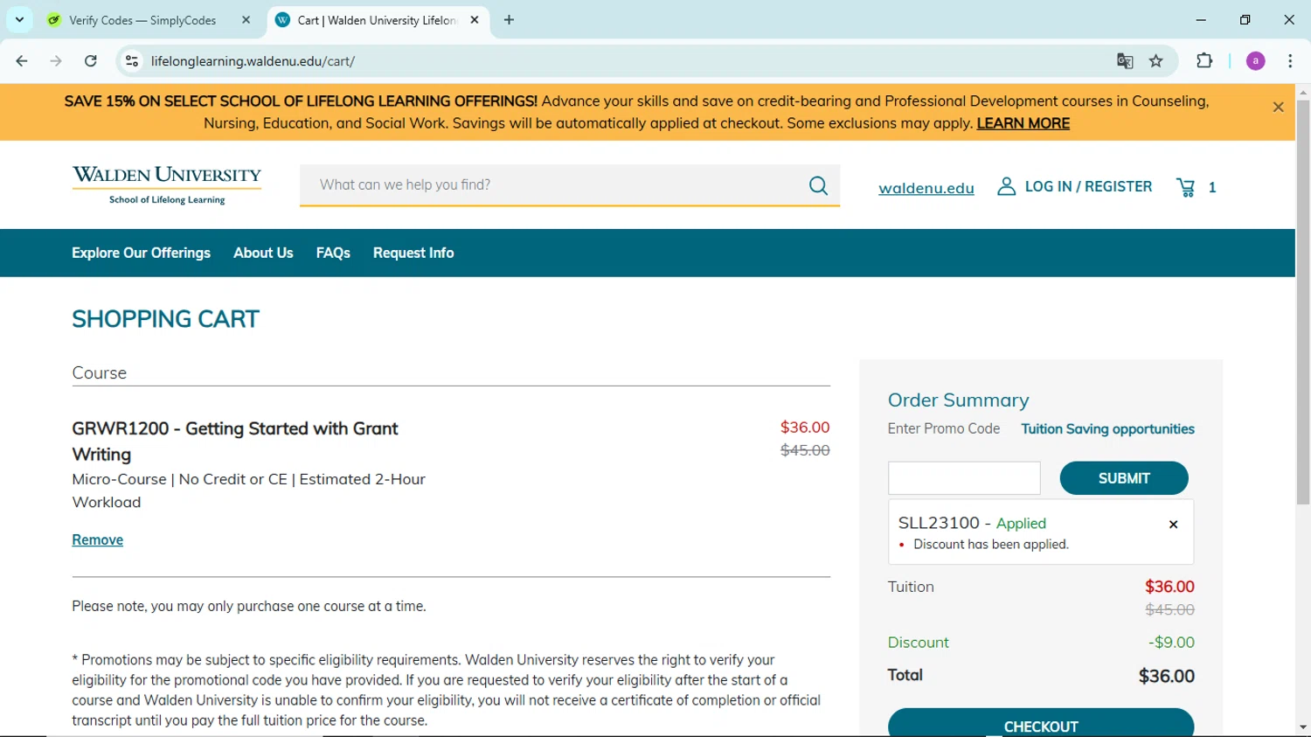
Task: Close the Cart | Walden University tab
Action: coord(475,20)
